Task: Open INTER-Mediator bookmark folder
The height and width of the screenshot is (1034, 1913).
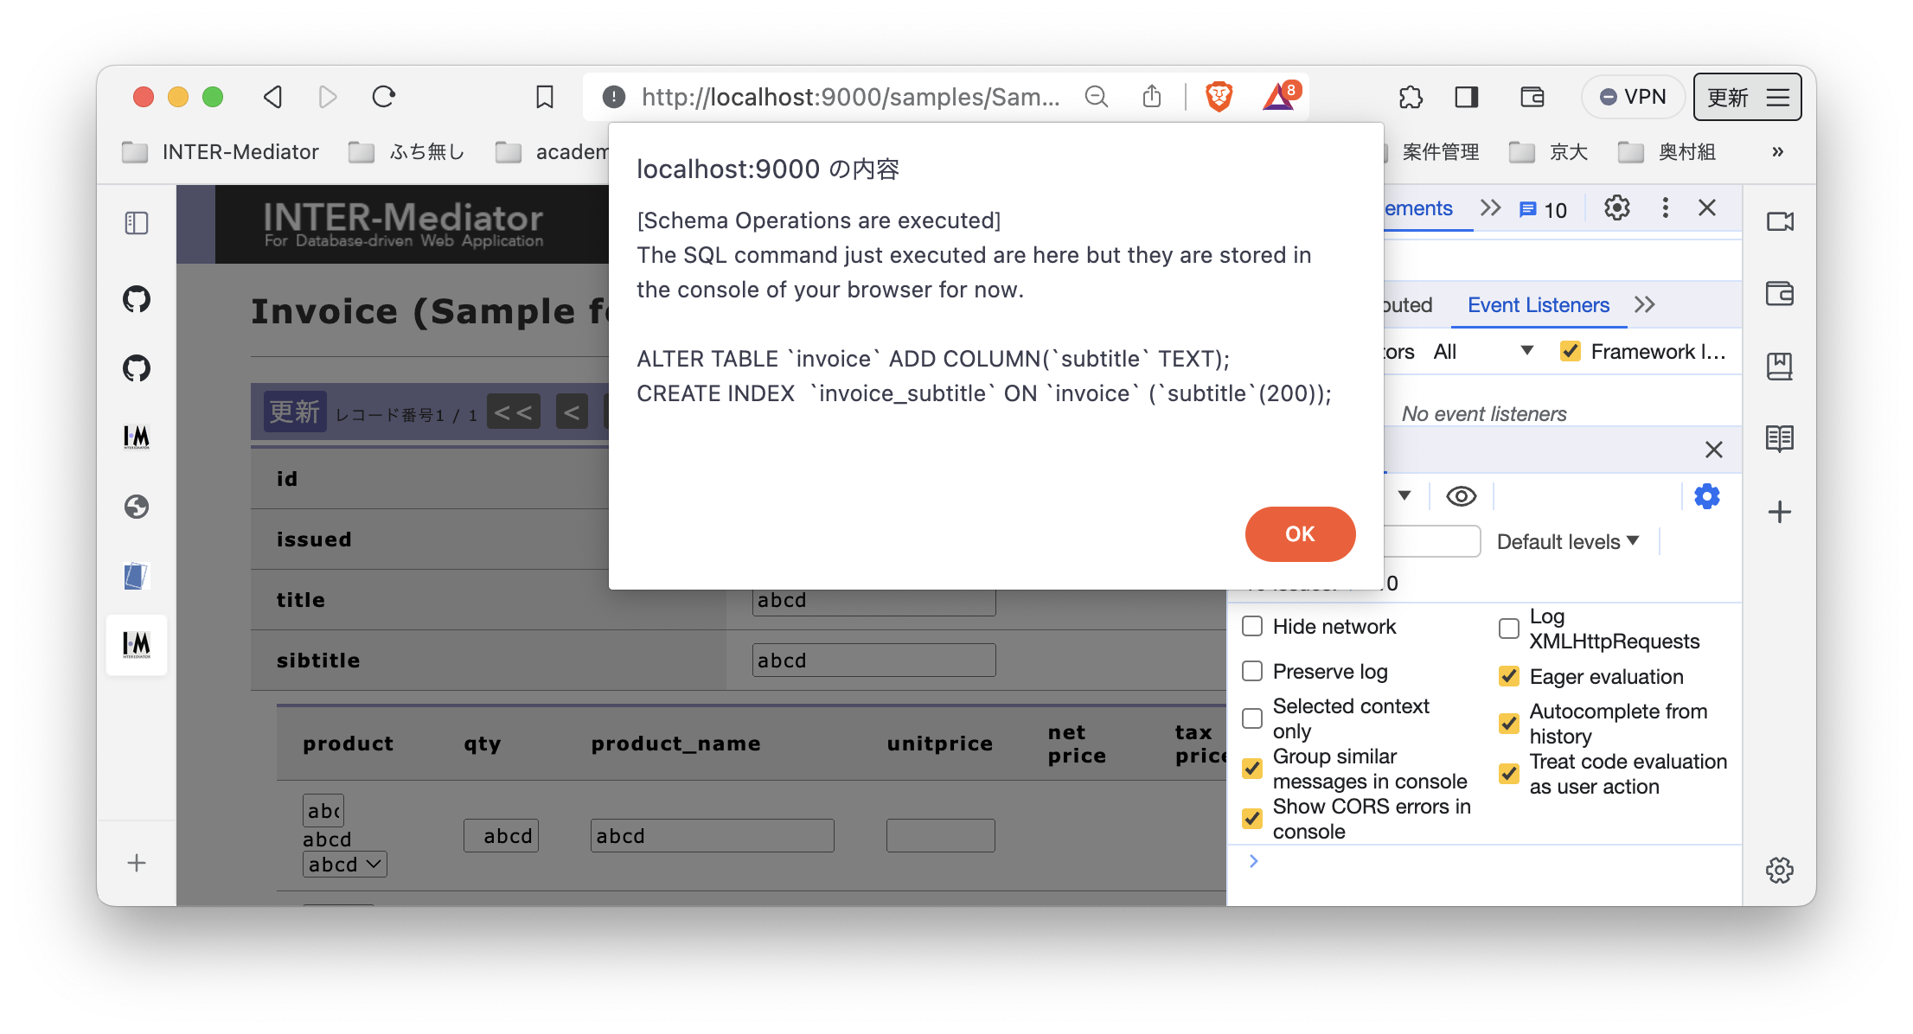Action: point(221,152)
